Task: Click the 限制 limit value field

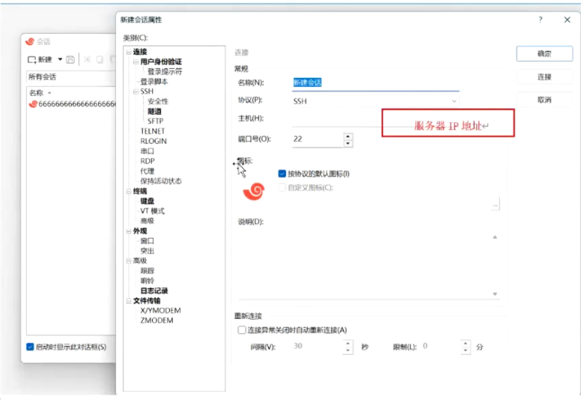Action: tap(441, 347)
